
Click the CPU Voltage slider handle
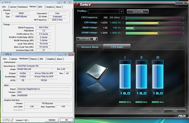tap(159, 23)
